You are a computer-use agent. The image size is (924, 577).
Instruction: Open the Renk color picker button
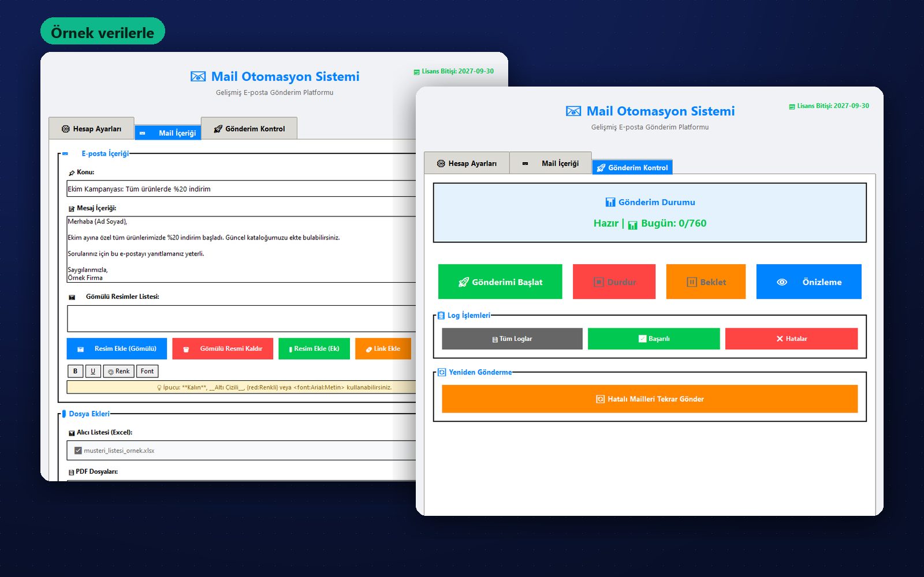pos(119,371)
